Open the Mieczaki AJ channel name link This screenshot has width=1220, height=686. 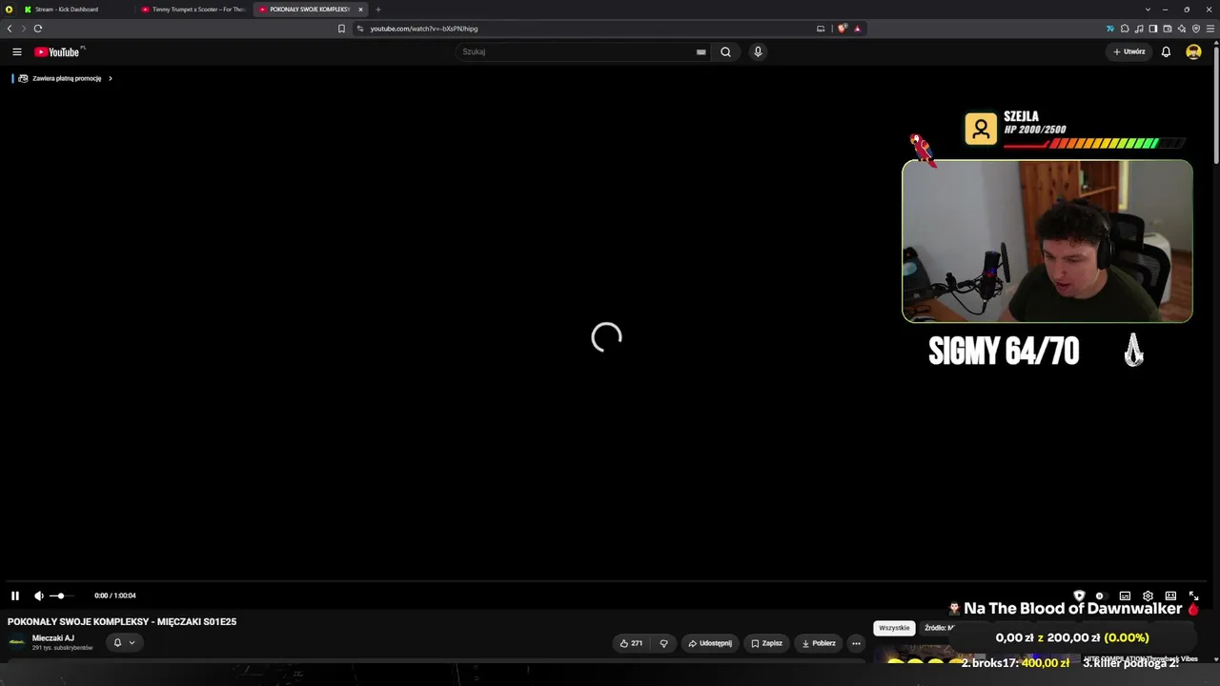(x=53, y=638)
